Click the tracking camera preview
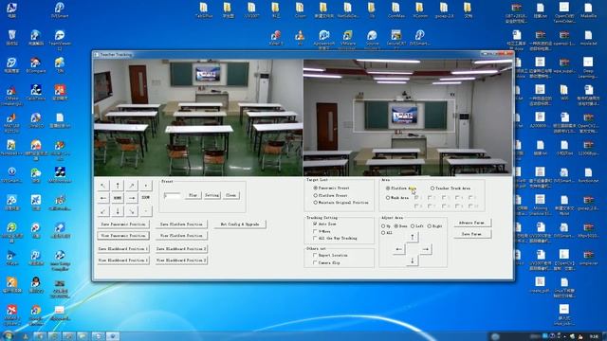This screenshot has height=341, width=607. click(408, 117)
